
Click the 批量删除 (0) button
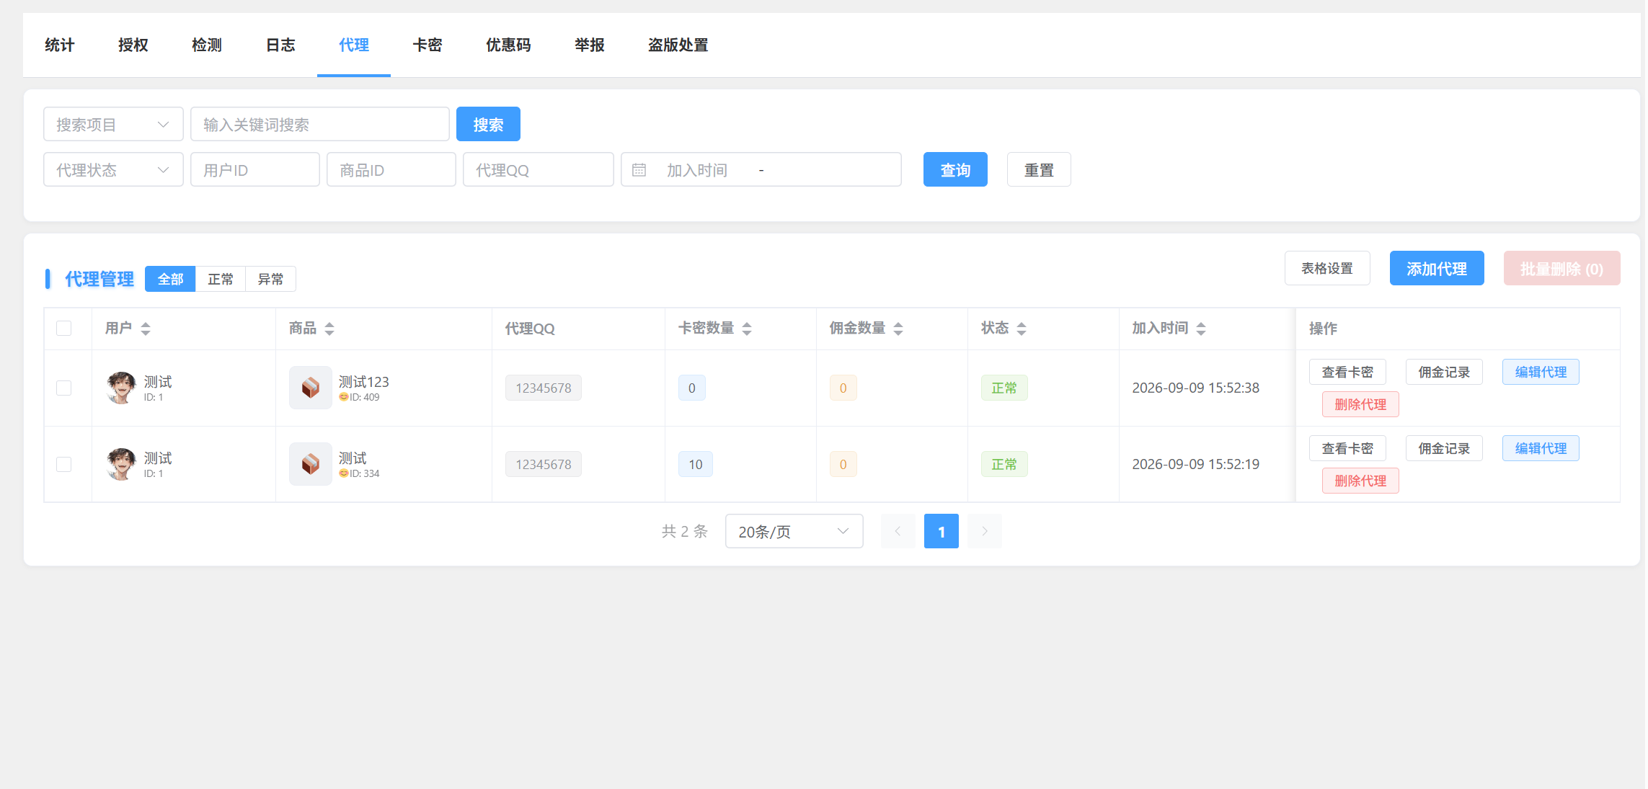pos(1561,268)
